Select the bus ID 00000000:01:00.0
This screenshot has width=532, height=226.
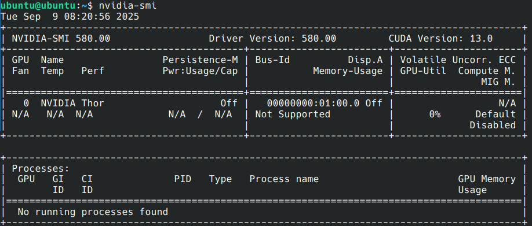[313, 103]
